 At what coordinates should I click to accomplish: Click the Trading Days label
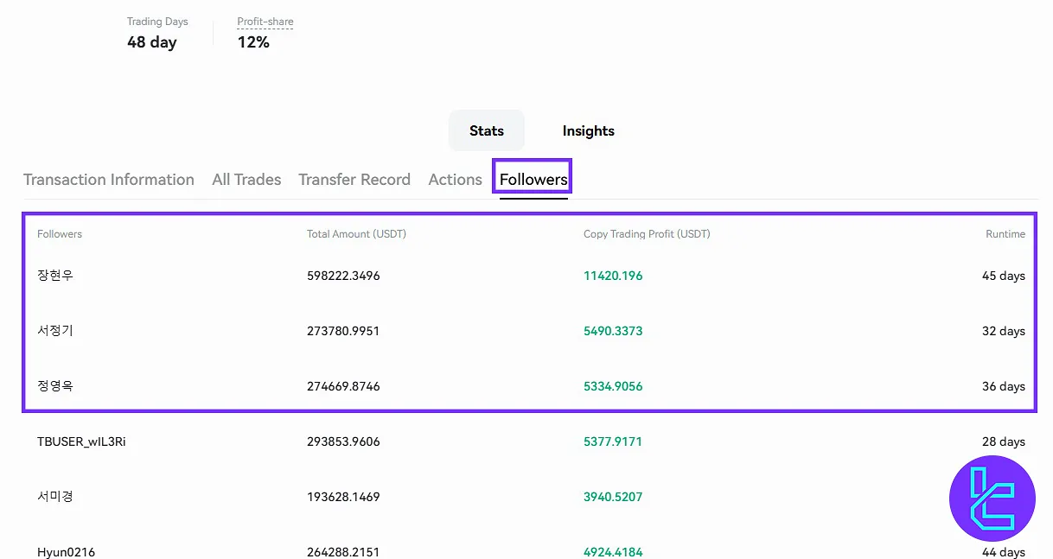coord(157,22)
